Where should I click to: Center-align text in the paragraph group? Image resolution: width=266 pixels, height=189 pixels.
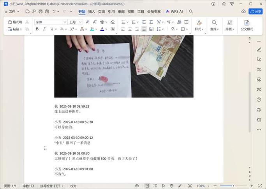tap(130, 29)
